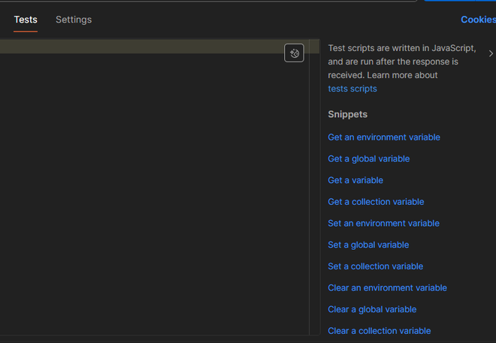
Task: Click the empty test script editor area
Action: (x=150, y=188)
